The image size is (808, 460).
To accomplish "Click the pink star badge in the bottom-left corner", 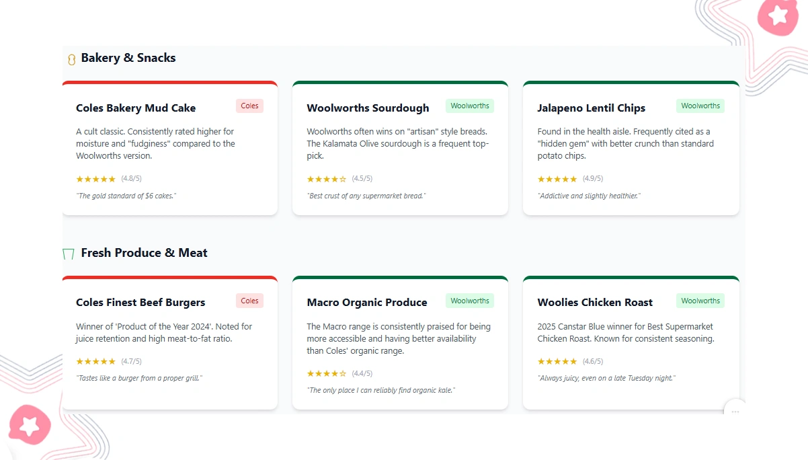I will point(30,426).
